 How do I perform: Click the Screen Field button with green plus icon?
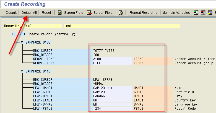(71, 13)
